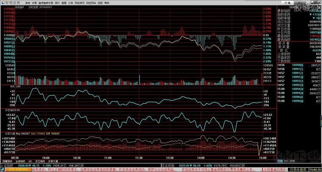Open the 公告 menu

coord(70,2)
